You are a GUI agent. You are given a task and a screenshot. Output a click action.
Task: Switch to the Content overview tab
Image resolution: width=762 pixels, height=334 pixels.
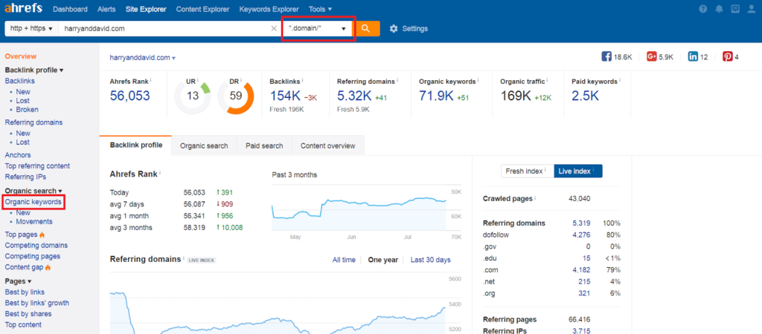(x=328, y=146)
